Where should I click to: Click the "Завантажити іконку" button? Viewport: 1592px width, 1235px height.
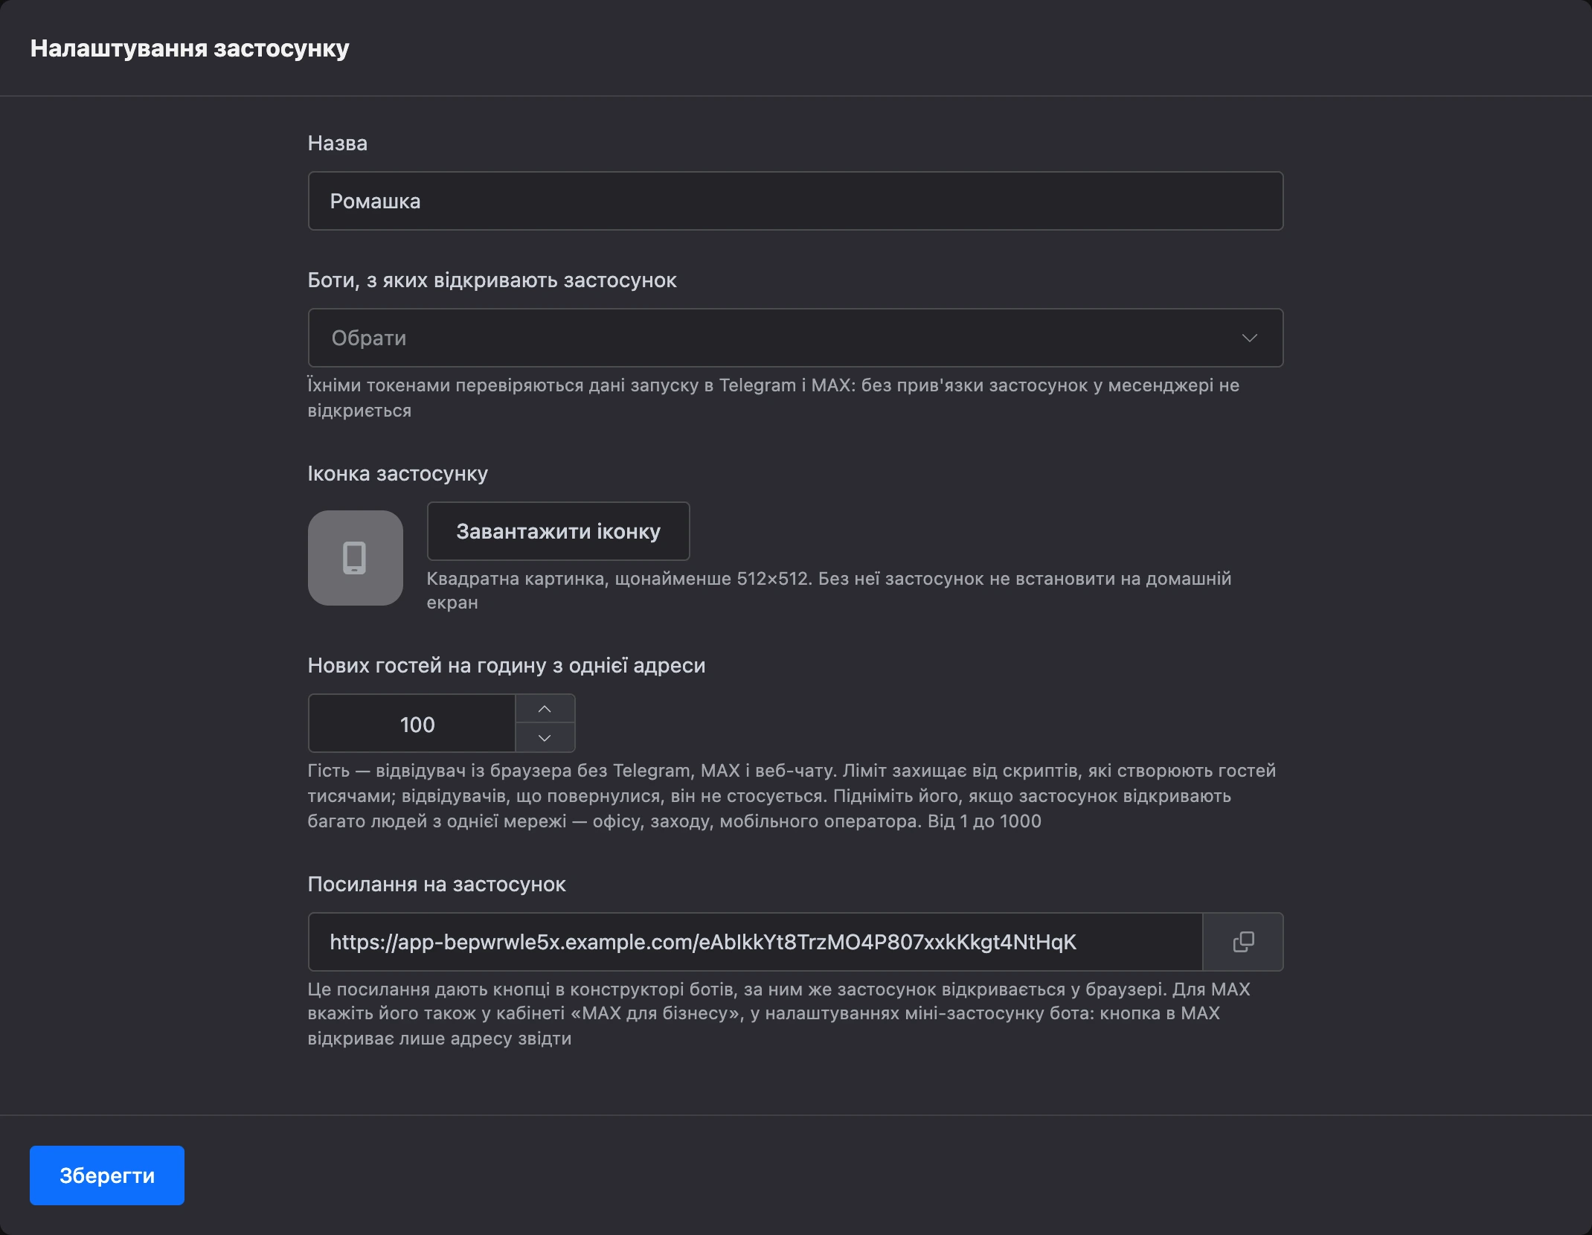[x=558, y=531]
